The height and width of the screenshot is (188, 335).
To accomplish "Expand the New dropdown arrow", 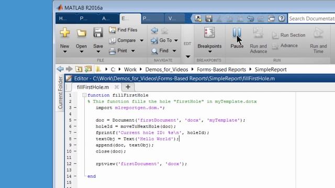I will (x=65, y=52).
